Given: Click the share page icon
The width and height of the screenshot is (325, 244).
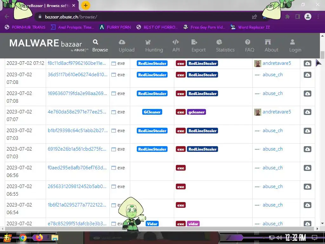Looking at the screenshot, I should pos(255,17).
